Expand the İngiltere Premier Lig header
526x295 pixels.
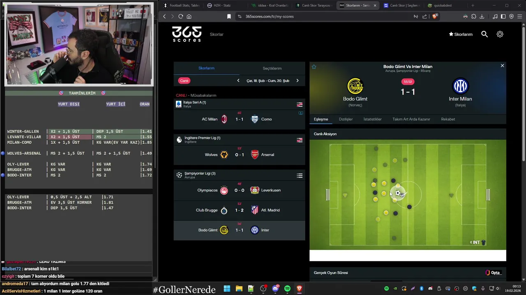(x=239, y=140)
